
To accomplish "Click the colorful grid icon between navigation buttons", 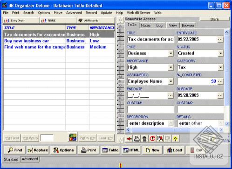I will [x=73, y=137].
